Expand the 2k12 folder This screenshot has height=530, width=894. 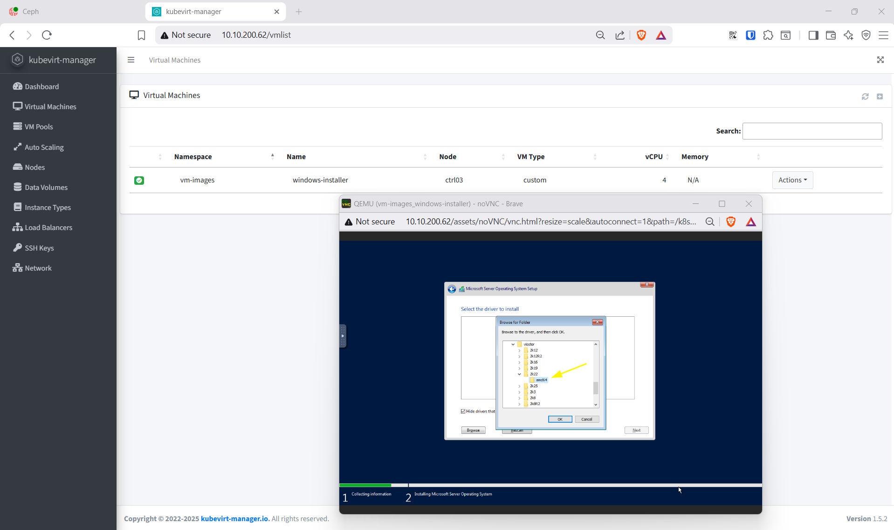[519, 350]
